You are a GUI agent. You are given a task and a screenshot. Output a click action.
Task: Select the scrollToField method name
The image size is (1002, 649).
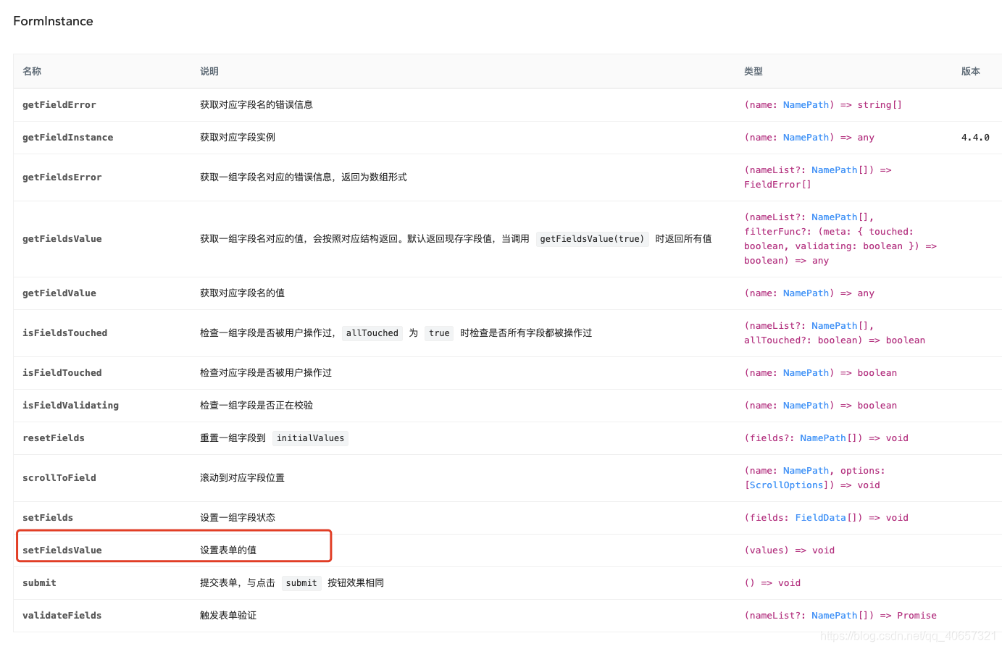click(x=59, y=478)
